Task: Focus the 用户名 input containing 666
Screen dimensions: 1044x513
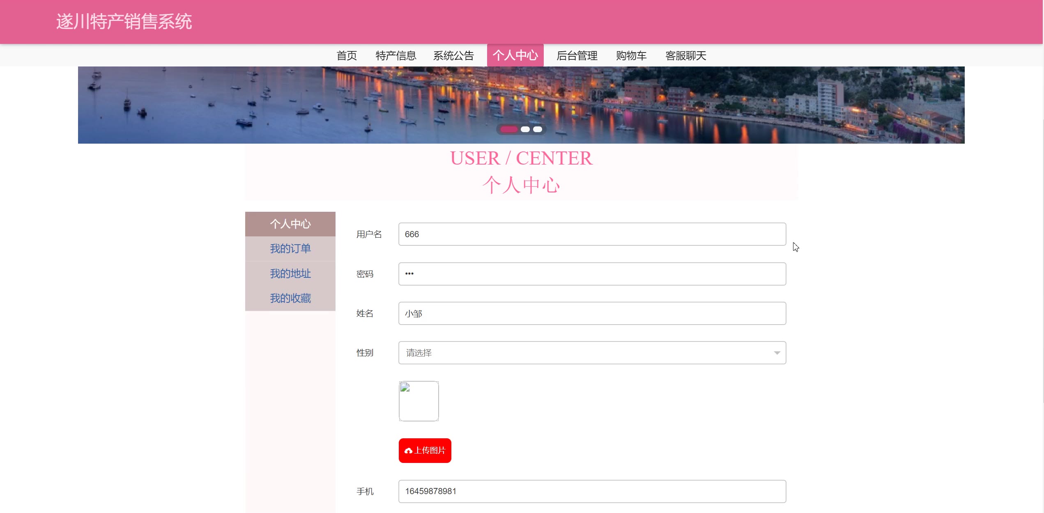Action: click(592, 234)
